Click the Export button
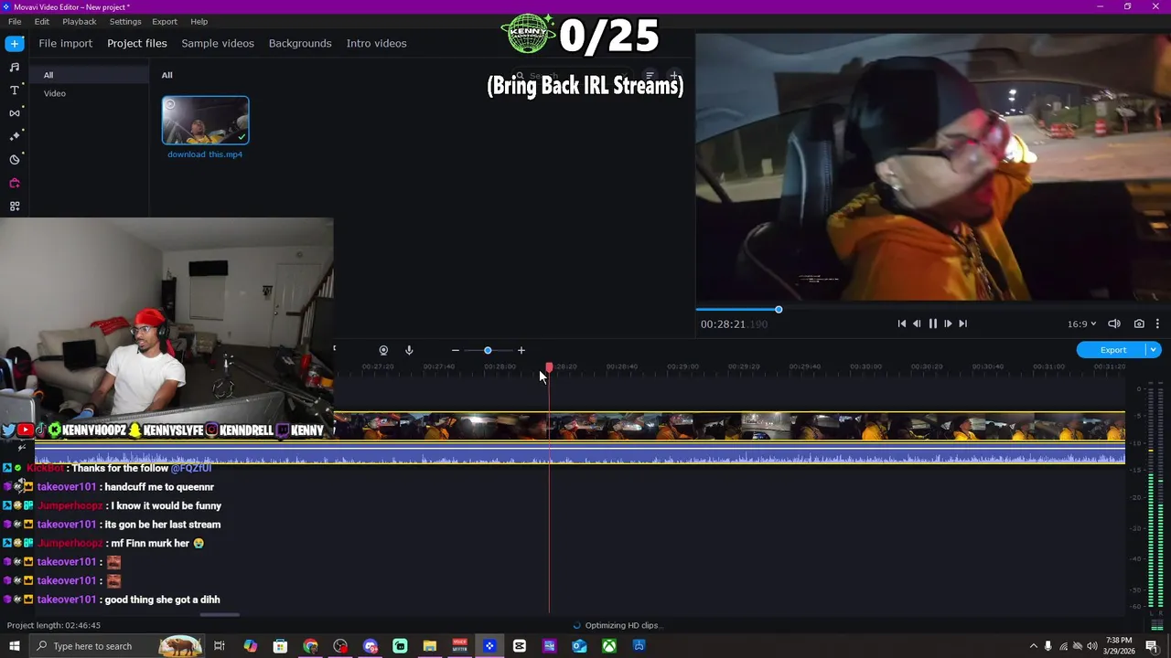The height and width of the screenshot is (658, 1171). pos(1112,350)
